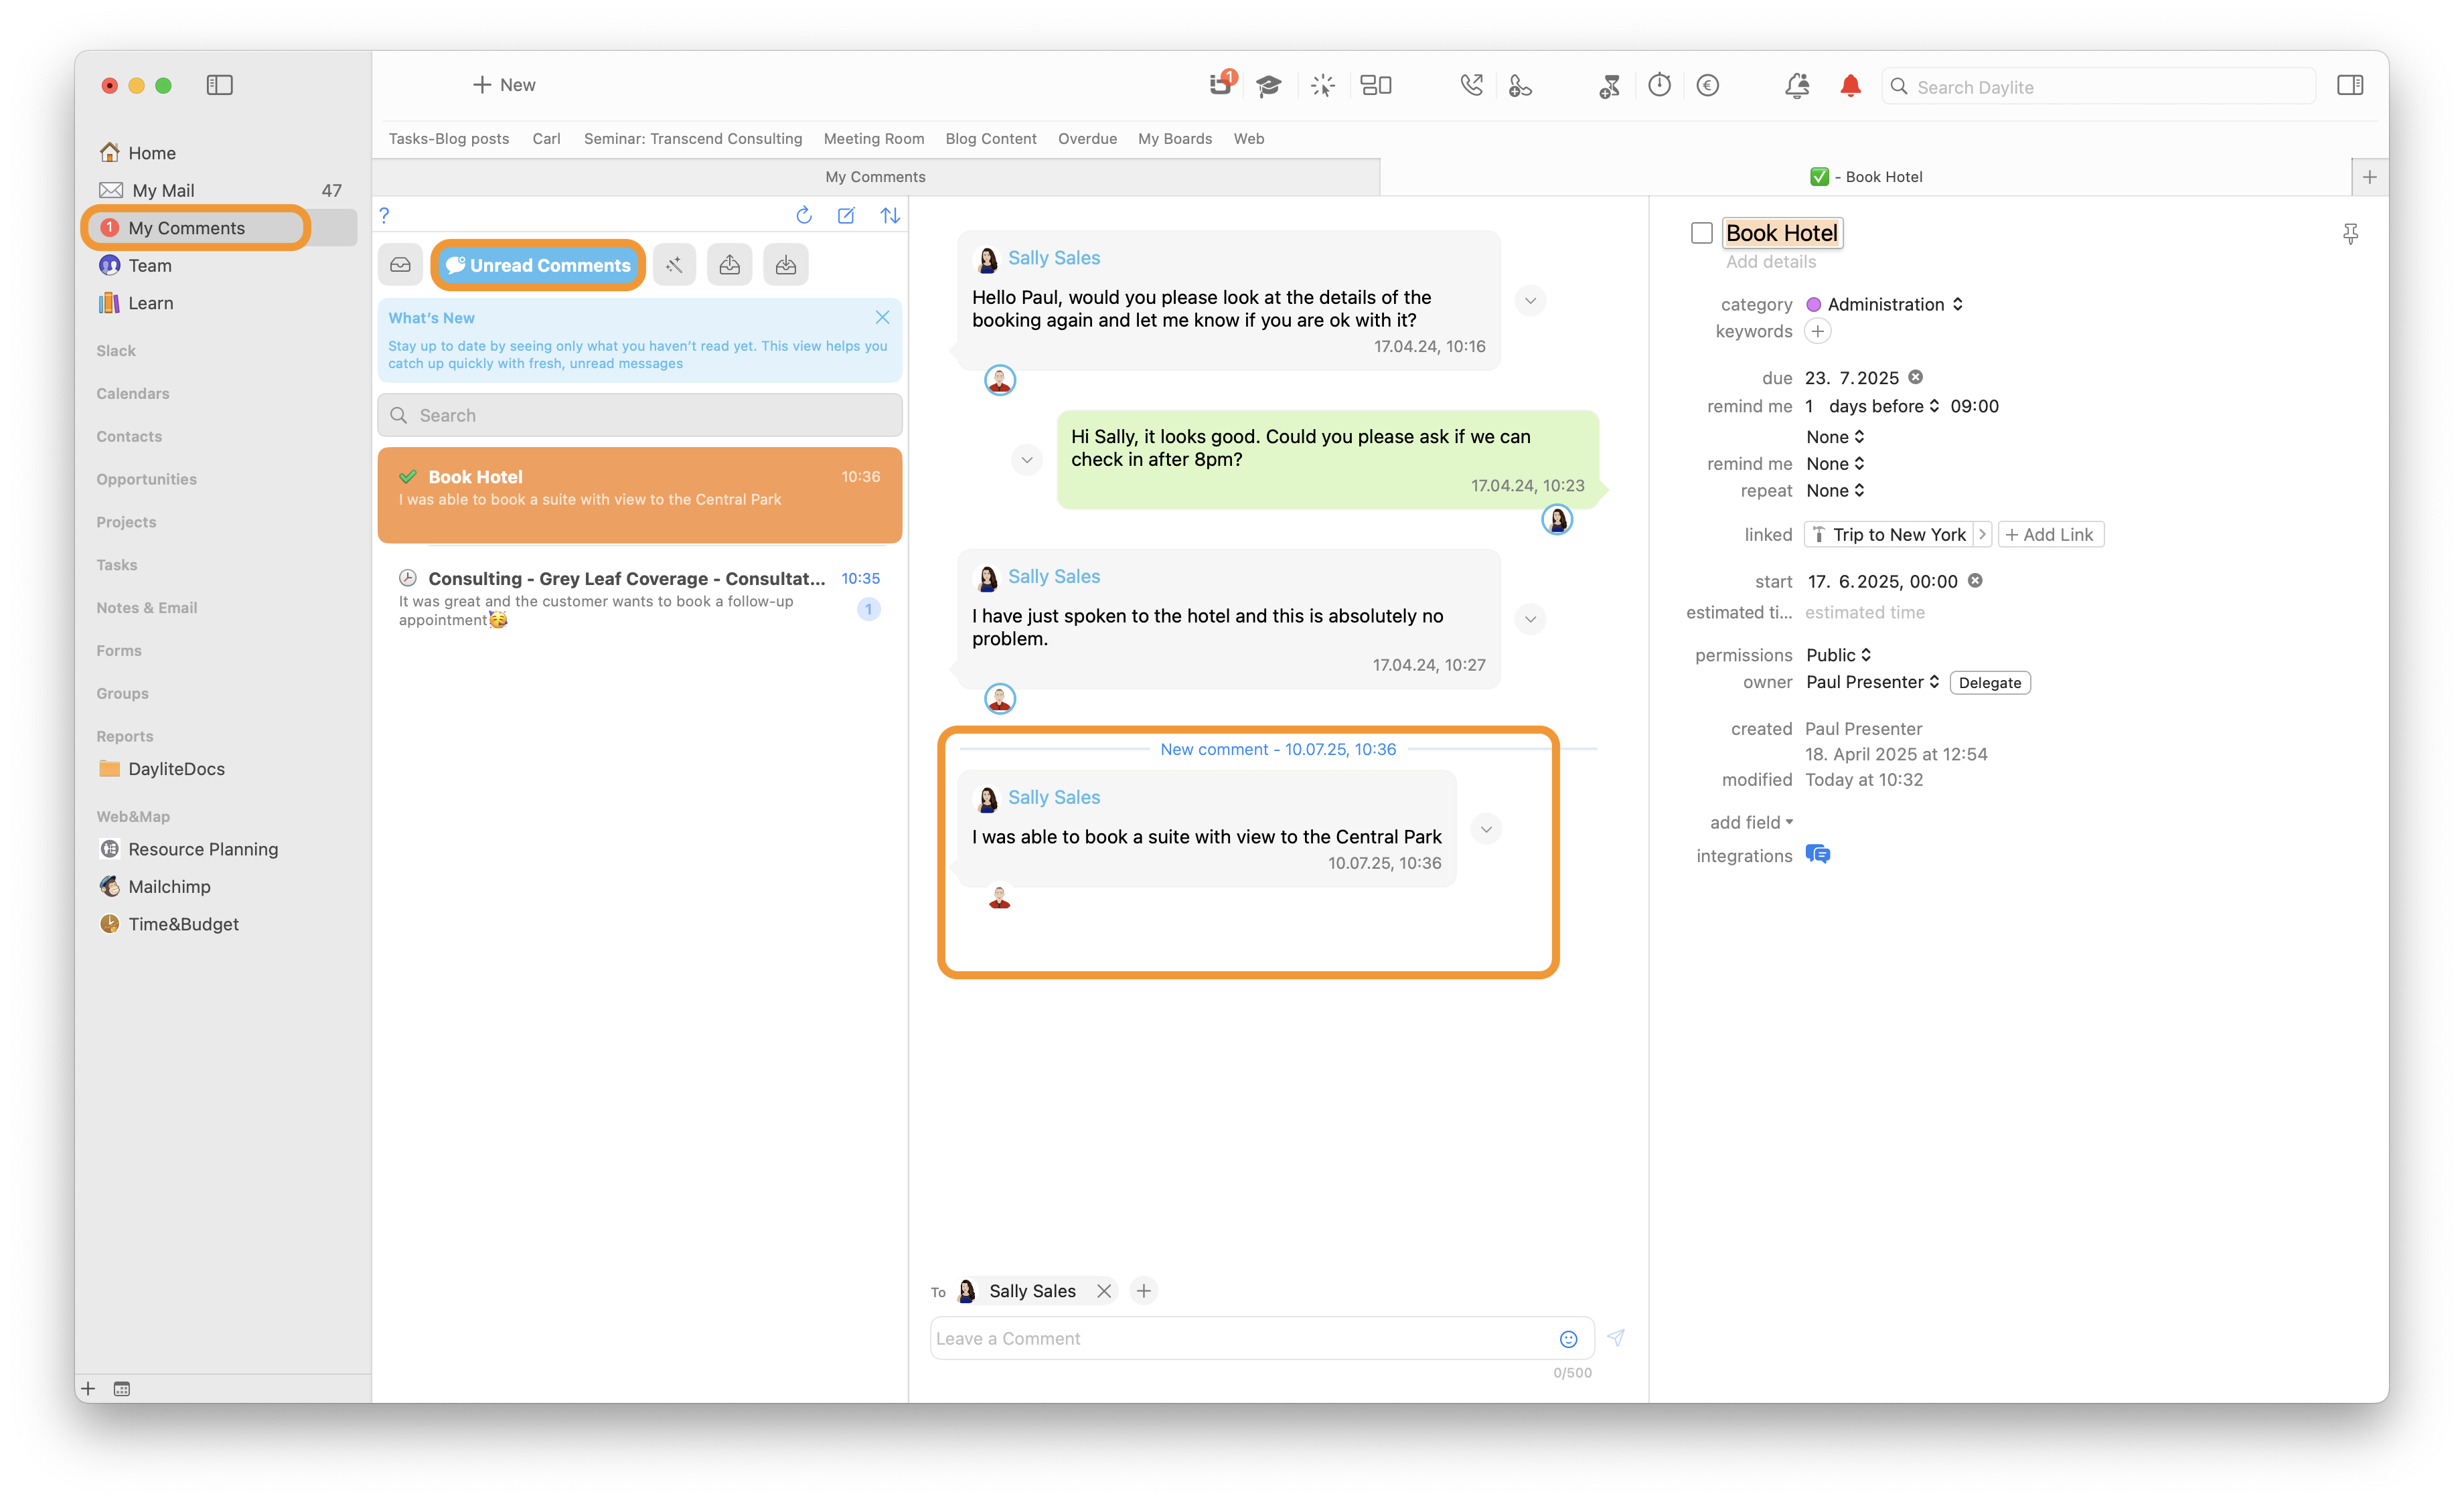Image resolution: width=2464 pixels, height=1502 pixels.
Task: Click the mentions filter icon next to Unread Comments
Action: 674,265
